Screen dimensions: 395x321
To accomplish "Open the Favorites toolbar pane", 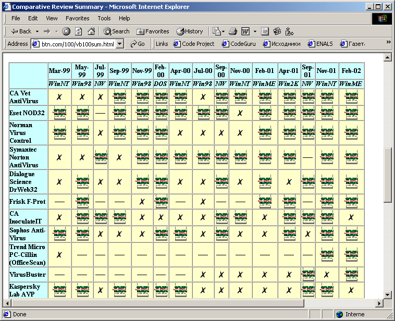I will coord(152,31).
